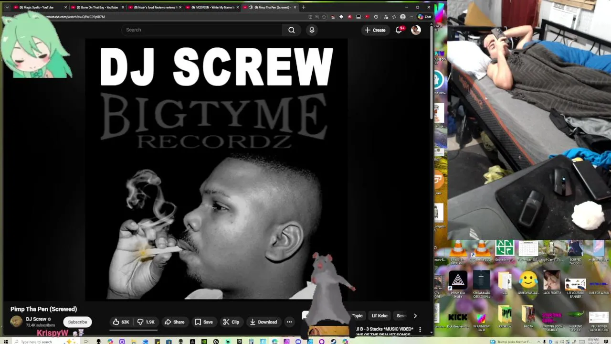Screen dimensions: 611x344
Task: Open Steam from the taskbar
Action: [333, 341]
